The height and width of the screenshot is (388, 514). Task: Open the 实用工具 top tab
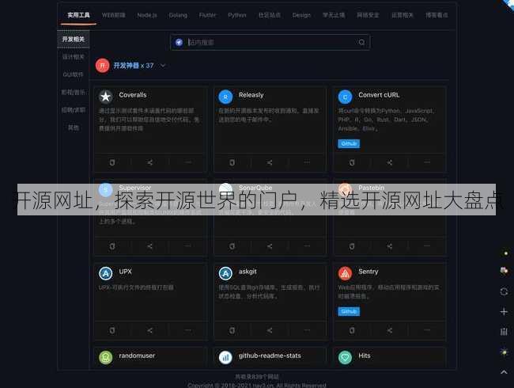pos(78,15)
